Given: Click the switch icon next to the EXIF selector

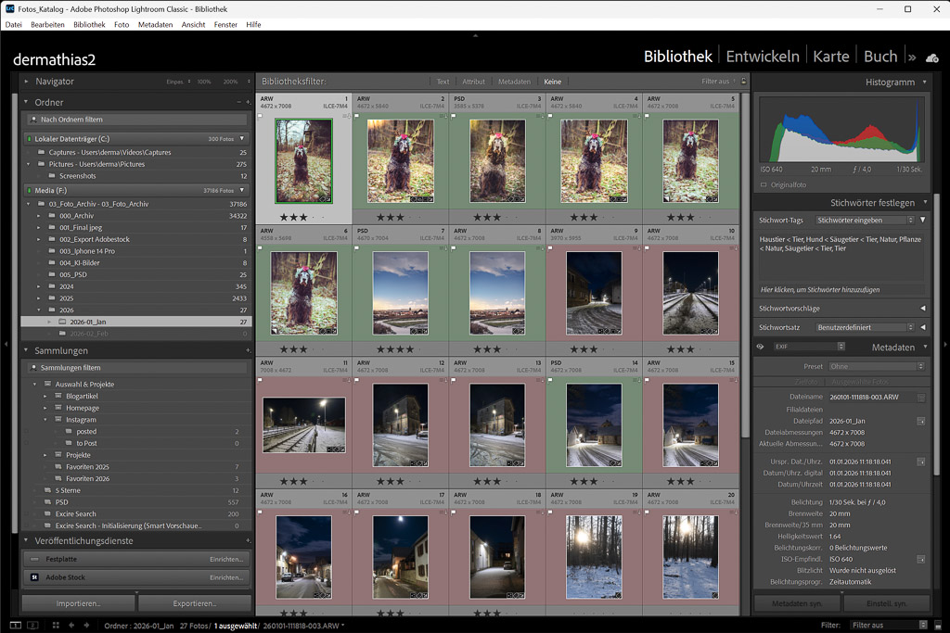Looking at the screenshot, I should pos(762,347).
